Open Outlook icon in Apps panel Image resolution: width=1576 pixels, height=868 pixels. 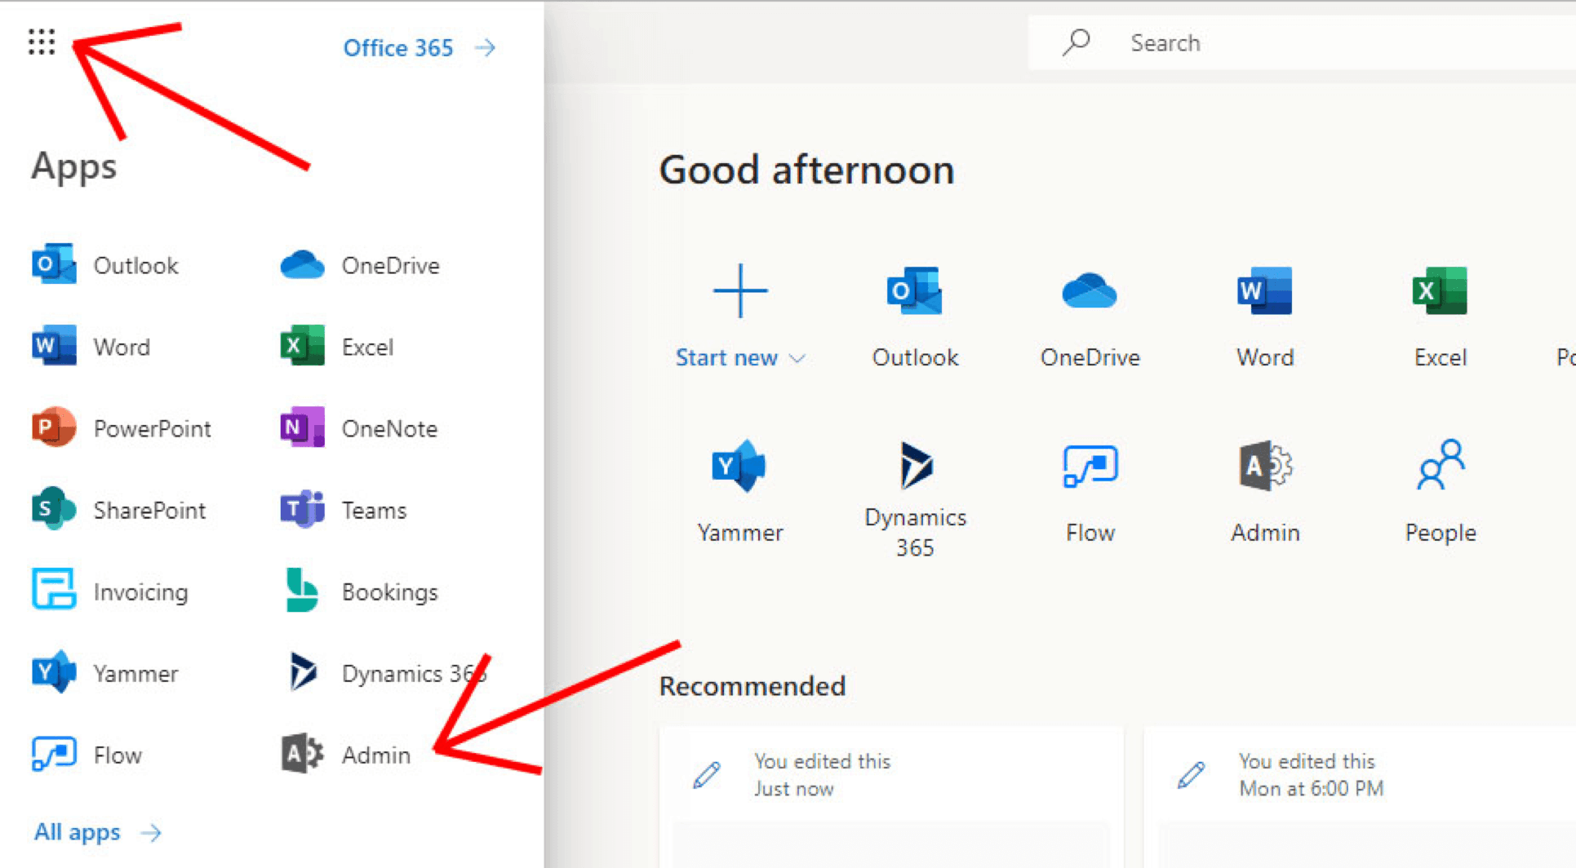[54, 264]
